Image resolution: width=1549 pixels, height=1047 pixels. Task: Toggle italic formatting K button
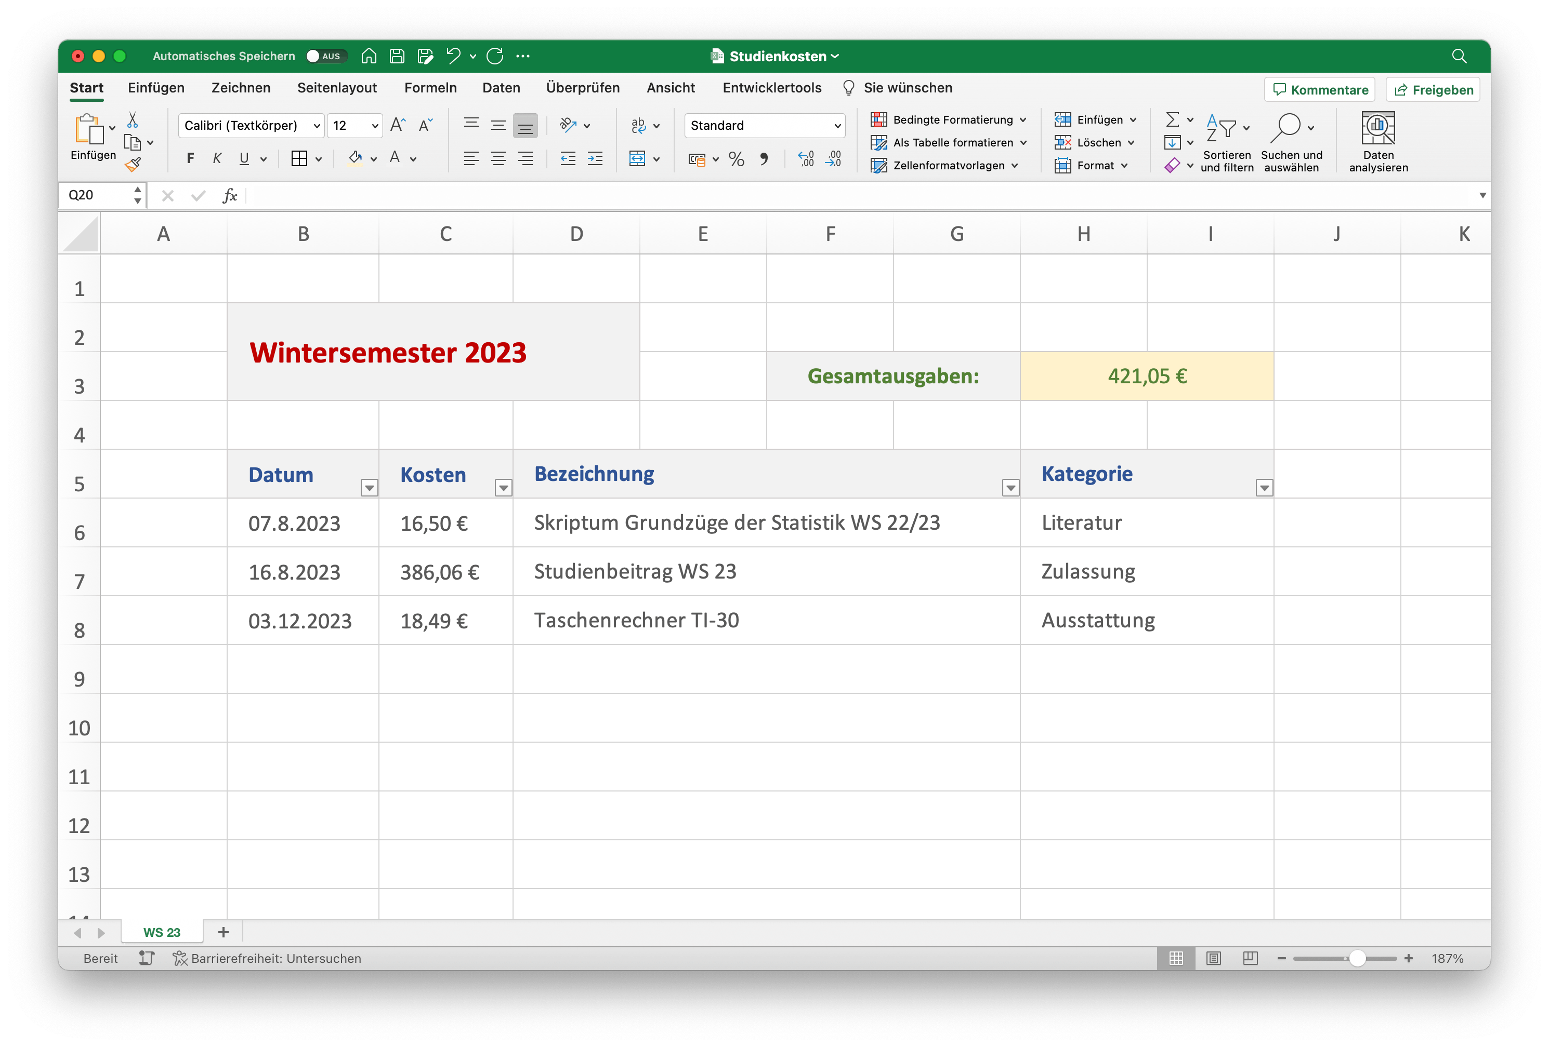coord(217,158)
